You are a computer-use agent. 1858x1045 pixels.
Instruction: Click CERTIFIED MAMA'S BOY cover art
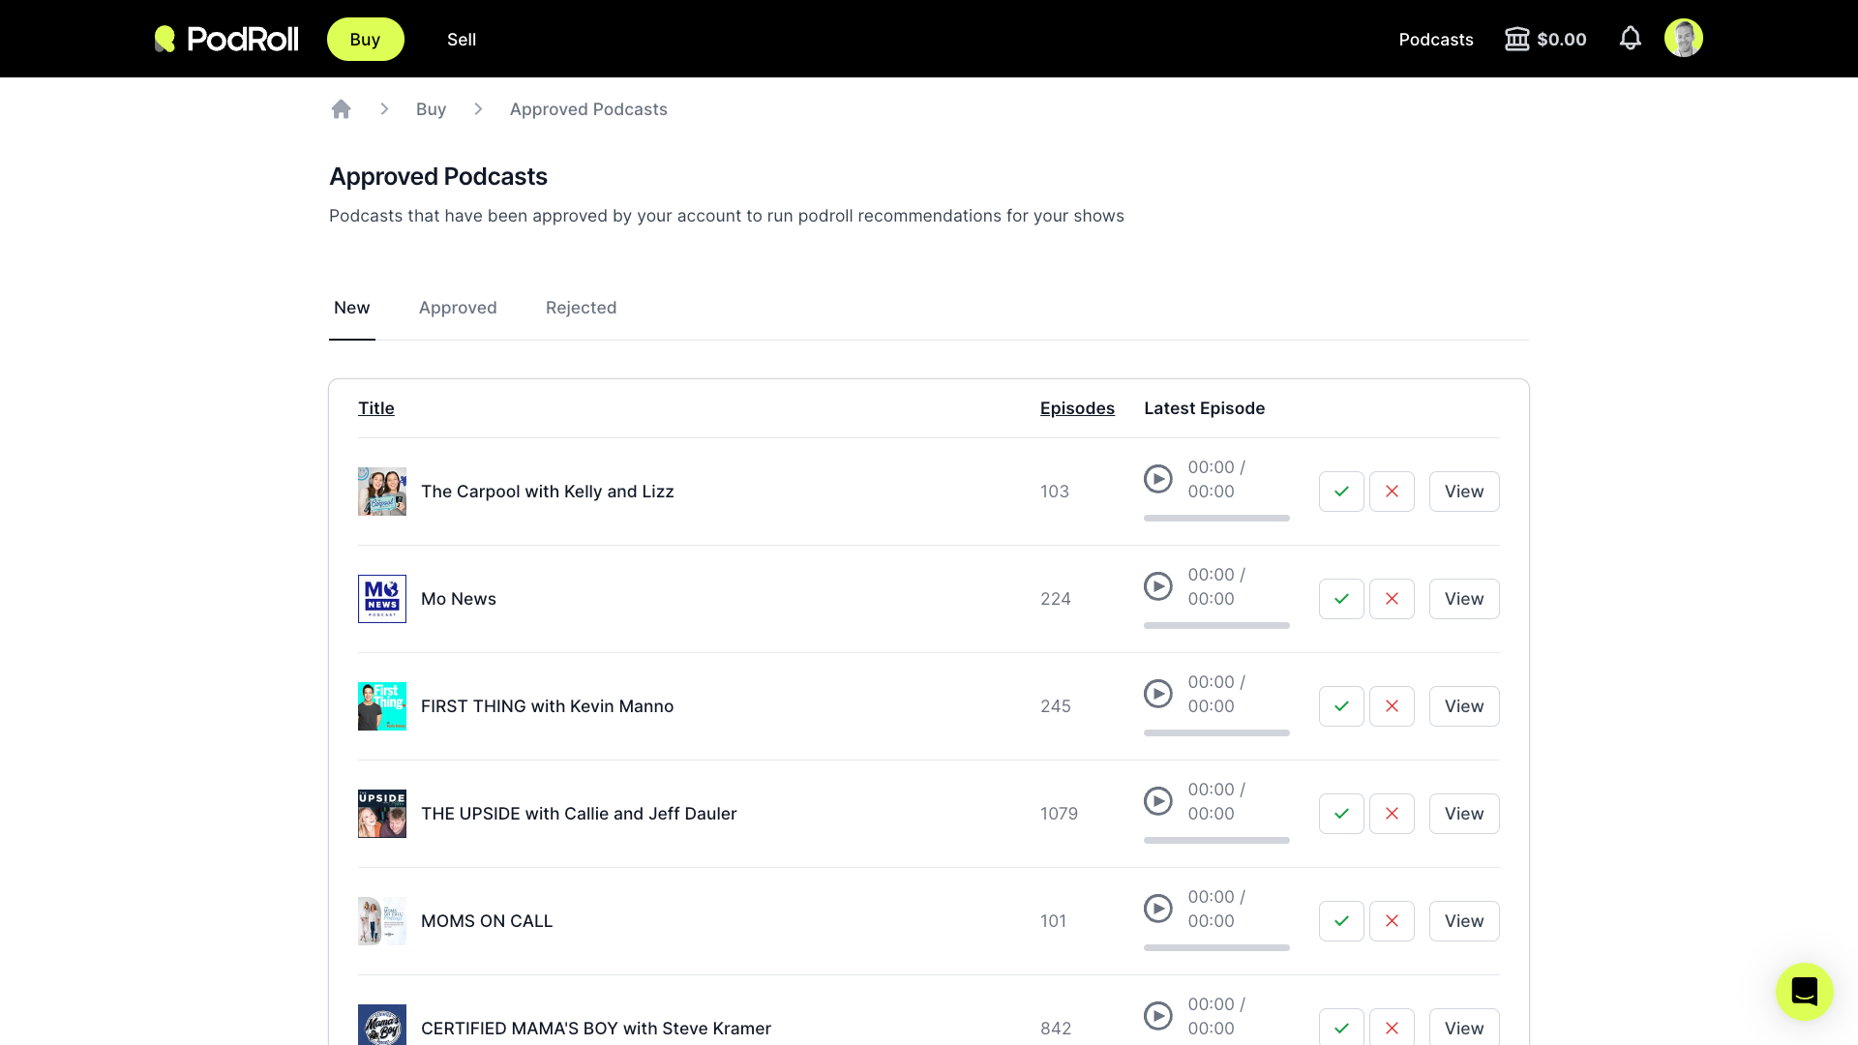[382, 1025]
